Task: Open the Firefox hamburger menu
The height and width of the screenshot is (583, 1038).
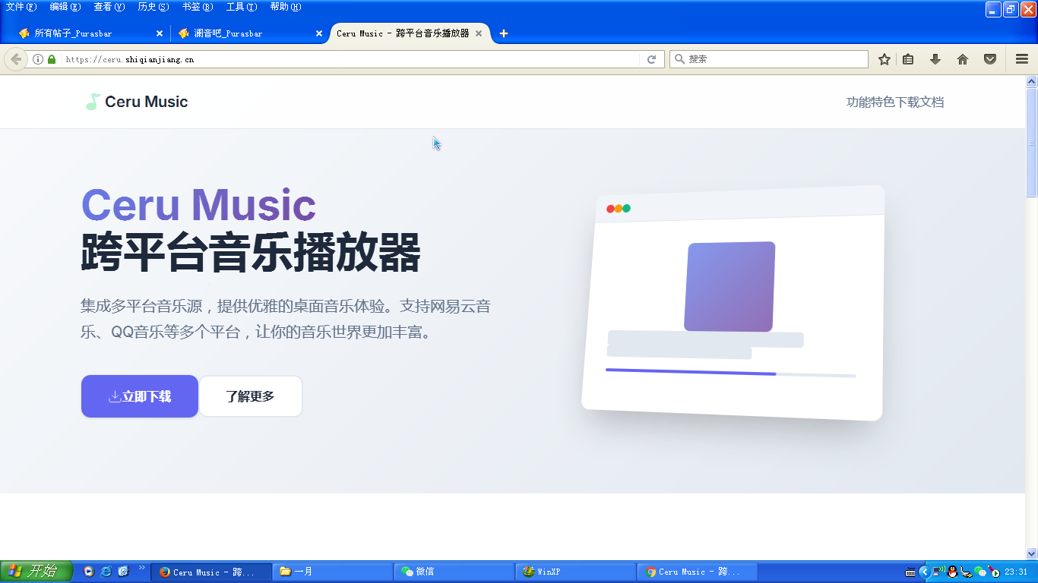Action: tap(1021, 59)
